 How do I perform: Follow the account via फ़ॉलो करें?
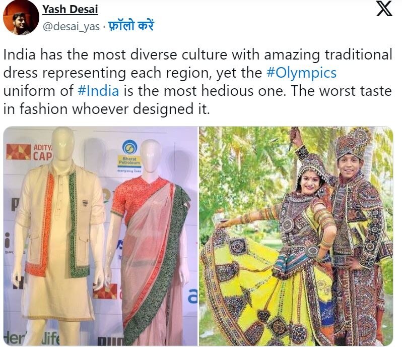click(131, 26)
